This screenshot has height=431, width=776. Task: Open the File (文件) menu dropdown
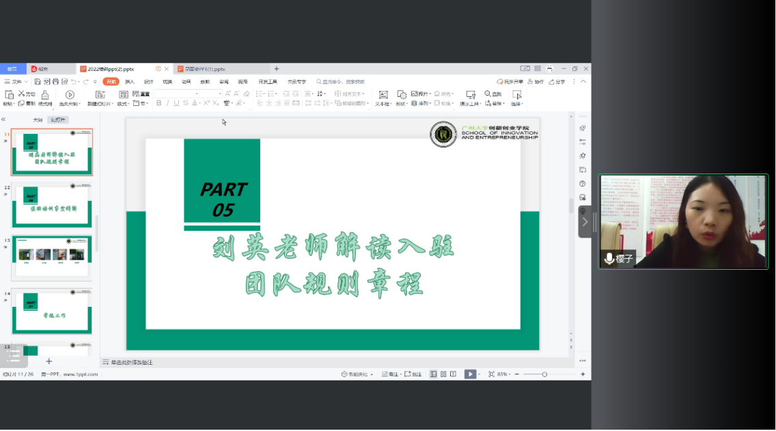(x=16, y=82)
